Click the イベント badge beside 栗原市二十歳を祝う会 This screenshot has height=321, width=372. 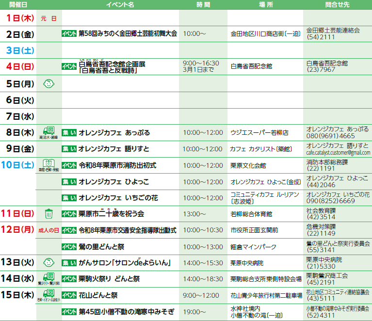pos(69,214)
